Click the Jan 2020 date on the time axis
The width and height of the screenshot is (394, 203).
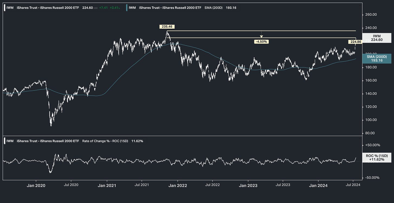tap(36, 185)
